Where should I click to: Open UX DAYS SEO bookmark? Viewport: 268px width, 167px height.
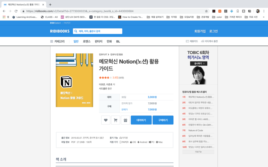[x=74, y=17]
